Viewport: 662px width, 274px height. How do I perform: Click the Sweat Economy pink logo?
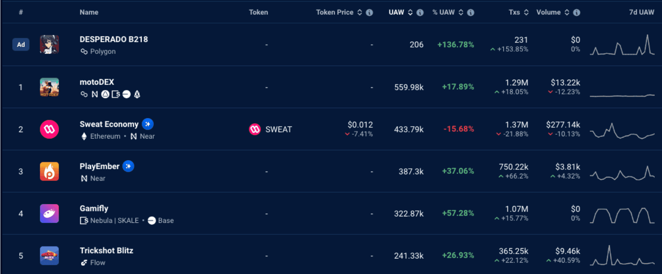[49, 129]
